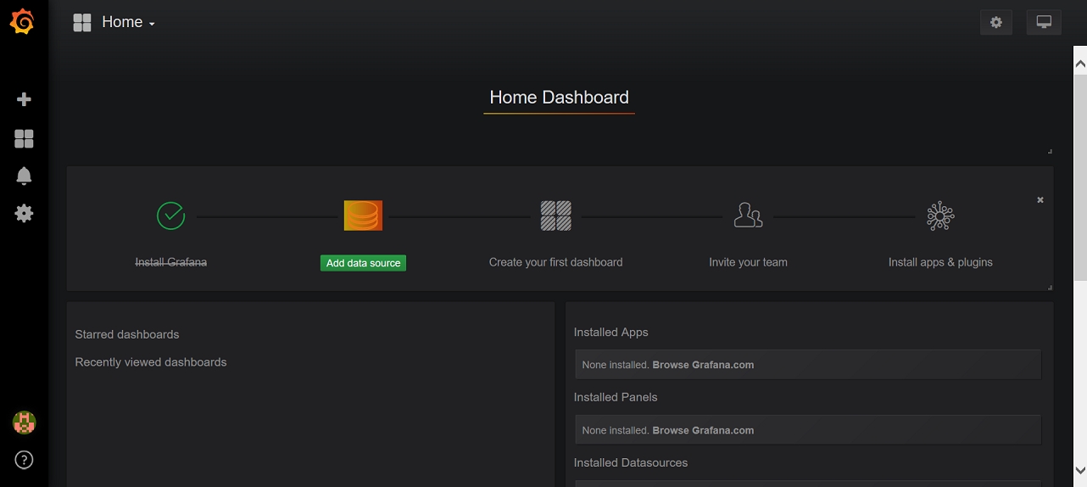1087x487 pixels.
Task: Open the Home dashboard dropdown
Action: click(x=128, y=23)
